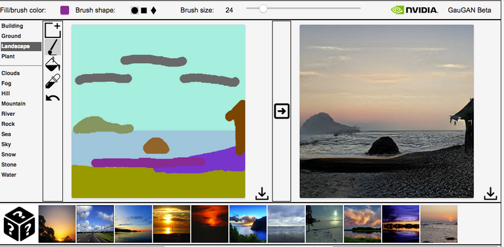
Task: Open the Plant category
Action: point(8,56)
